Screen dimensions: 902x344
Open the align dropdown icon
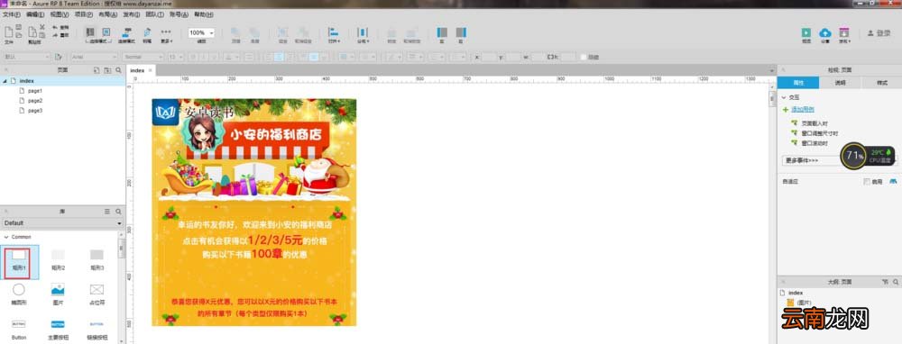pyautogui.click(x=333, y=32)
